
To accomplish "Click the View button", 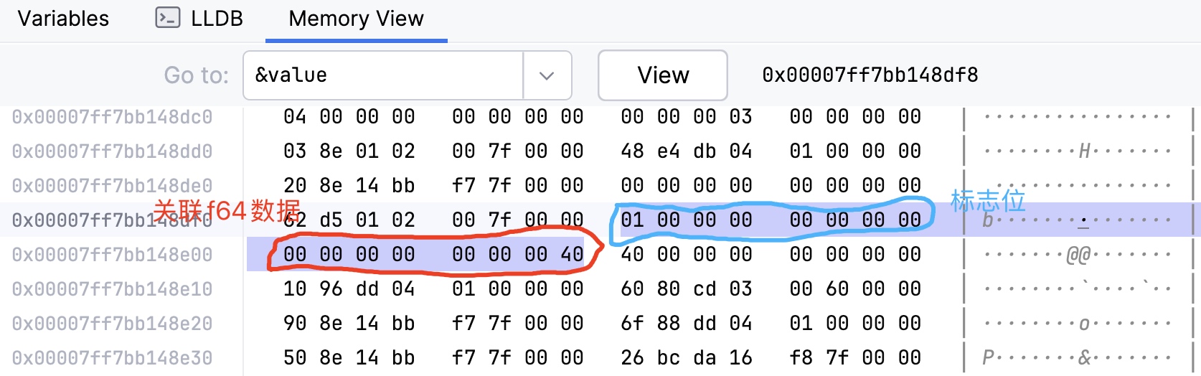I will tap(663, 75).
